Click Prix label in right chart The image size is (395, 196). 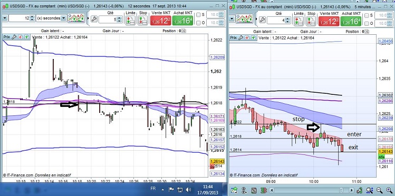(233, 37)
